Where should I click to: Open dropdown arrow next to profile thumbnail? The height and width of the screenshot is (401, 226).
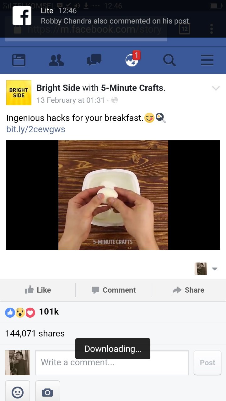[x=215, y=269]
